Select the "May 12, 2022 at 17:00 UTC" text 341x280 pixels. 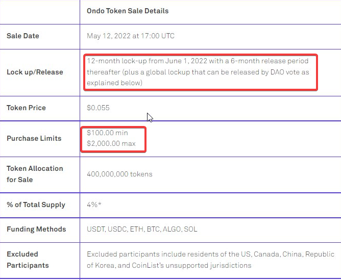130,36
